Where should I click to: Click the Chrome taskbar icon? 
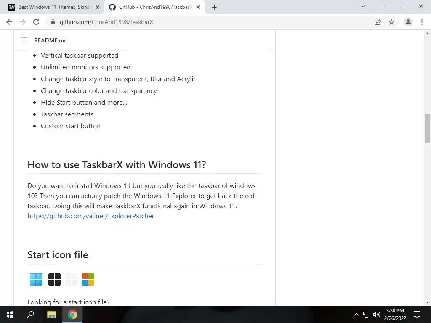(72, 315)
